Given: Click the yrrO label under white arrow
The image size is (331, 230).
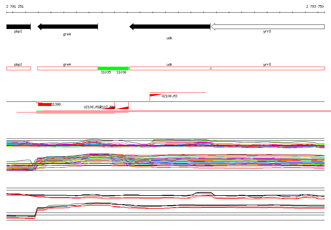Looking at the screenshot, I should point(267,31).
